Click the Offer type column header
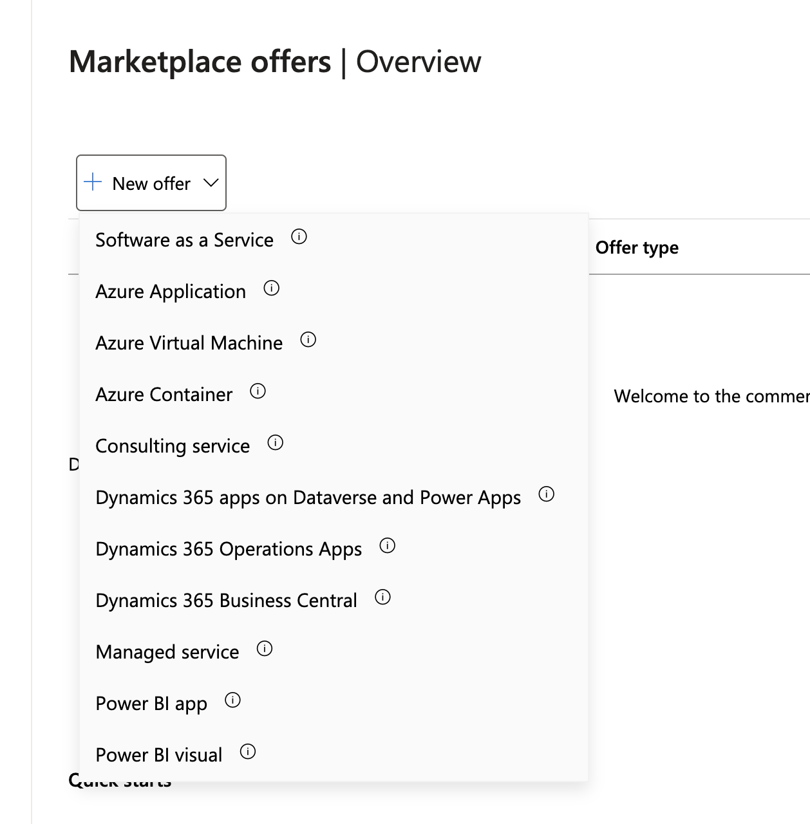Viewport: 810px width, 824px height. pos(637,248)
